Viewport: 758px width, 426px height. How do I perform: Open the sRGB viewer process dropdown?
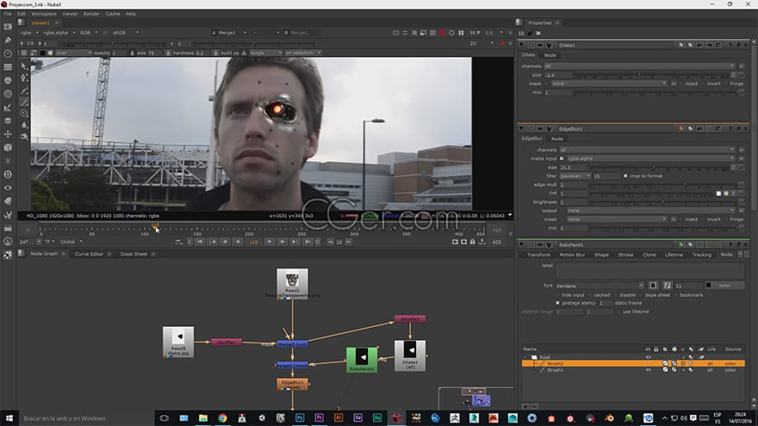(126, 33)
